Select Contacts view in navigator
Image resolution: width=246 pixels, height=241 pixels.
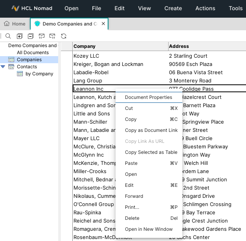click(27, 67)
